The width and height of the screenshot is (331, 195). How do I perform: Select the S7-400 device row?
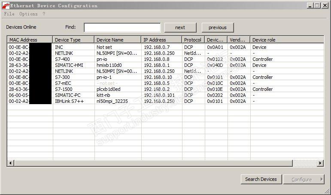[x=166, y=59]
